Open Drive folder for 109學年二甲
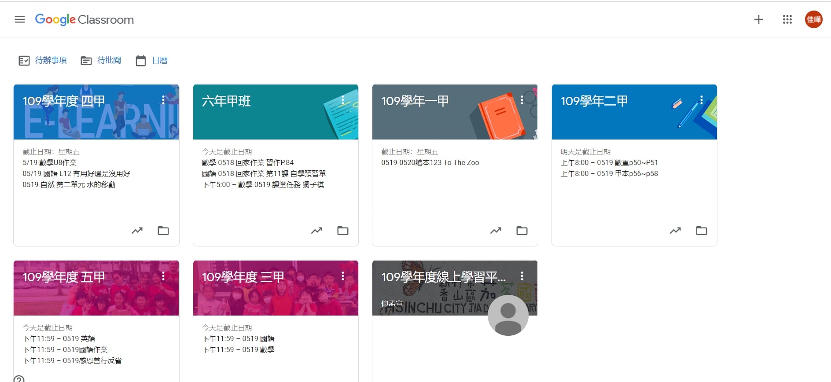This screenshot has width=831, height=382. pyautogui.click(x=701, y=231)
